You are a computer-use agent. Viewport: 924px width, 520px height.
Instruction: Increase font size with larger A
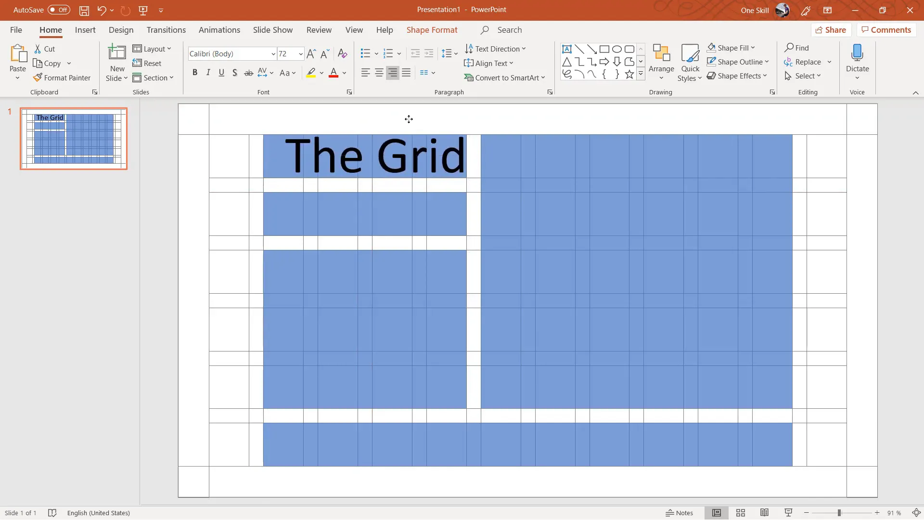coord(311,53)
